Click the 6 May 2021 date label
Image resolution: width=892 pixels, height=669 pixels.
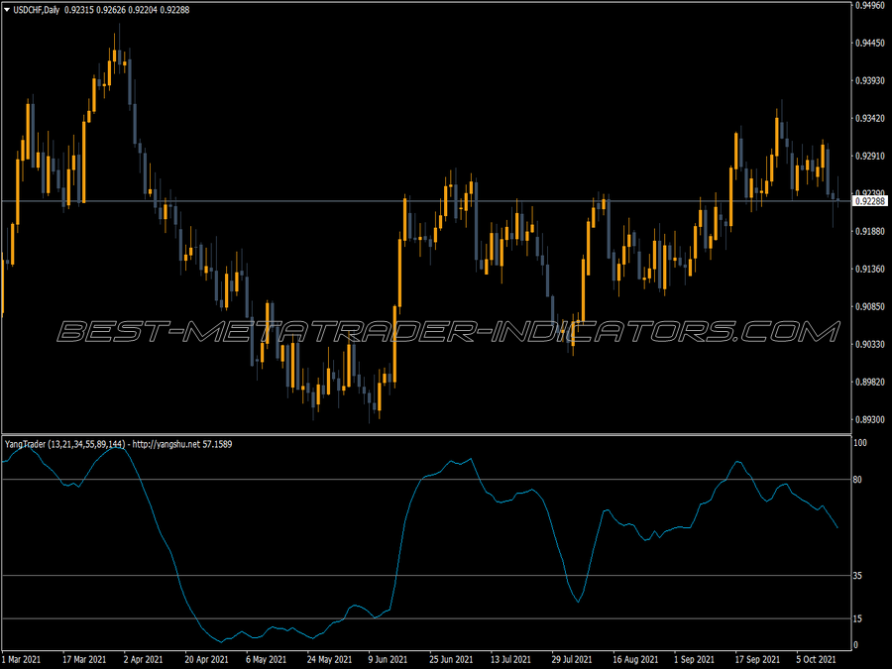267,660
